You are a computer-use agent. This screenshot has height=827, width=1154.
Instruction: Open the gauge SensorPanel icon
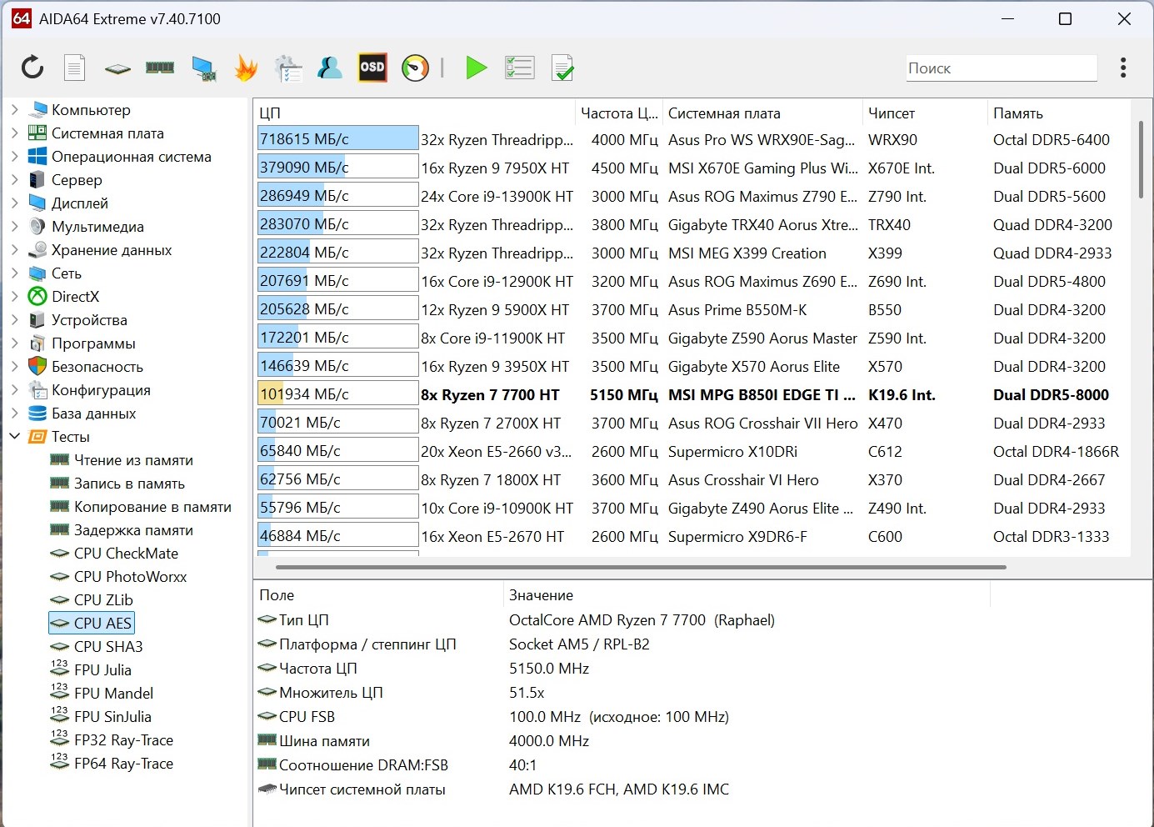415,68
